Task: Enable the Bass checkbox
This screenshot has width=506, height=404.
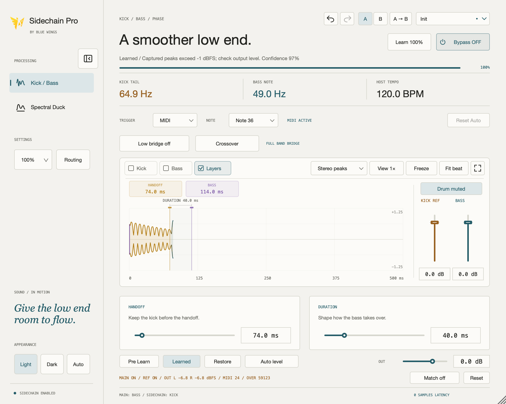Action: pyautogui.click(x=166, y=168)
